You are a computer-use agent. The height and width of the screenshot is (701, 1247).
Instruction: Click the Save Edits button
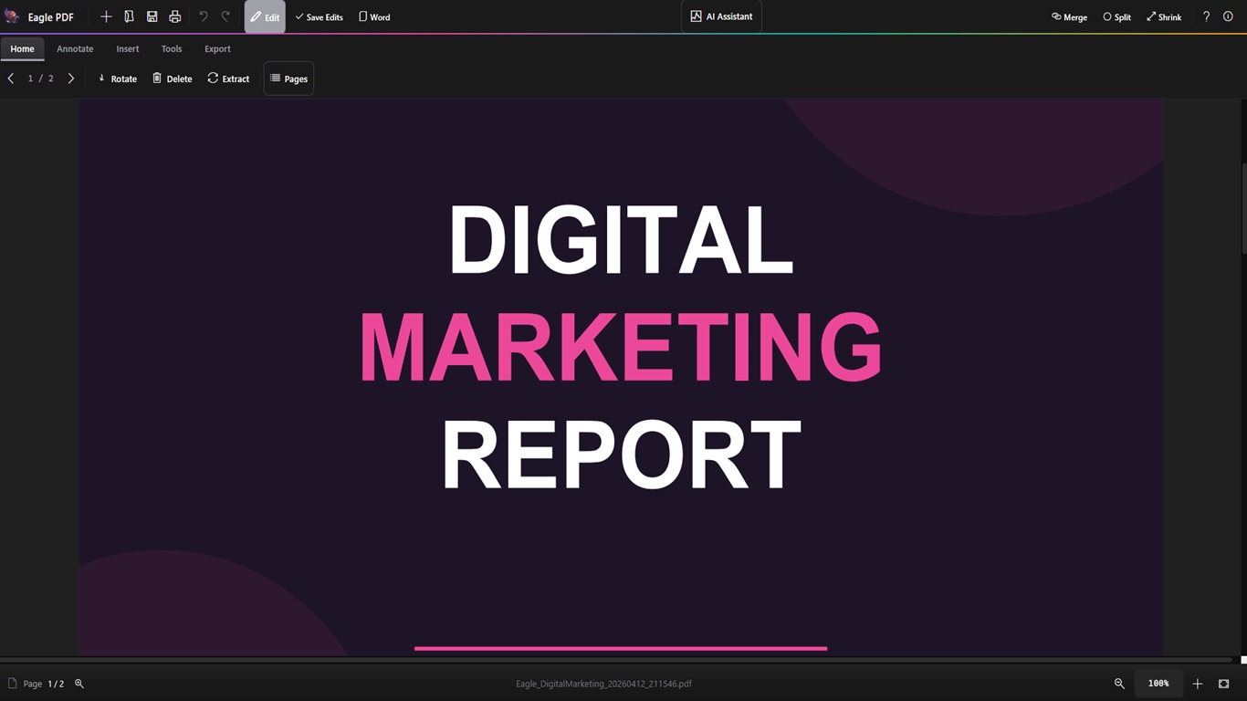(x=319, y=17)
